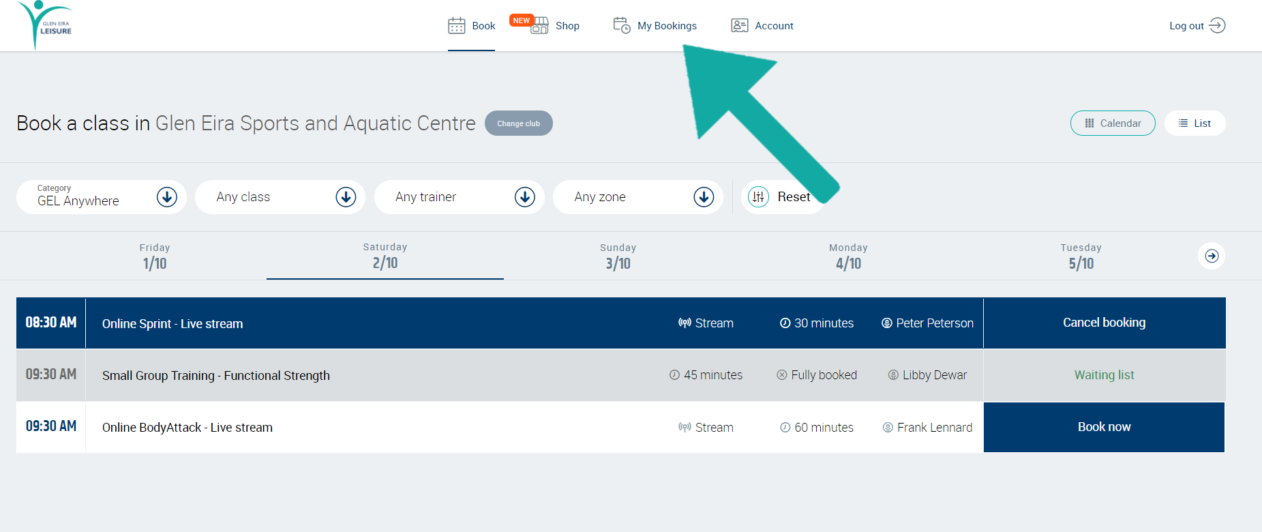Select the Monday 4/10 tab

pos(849,256)
